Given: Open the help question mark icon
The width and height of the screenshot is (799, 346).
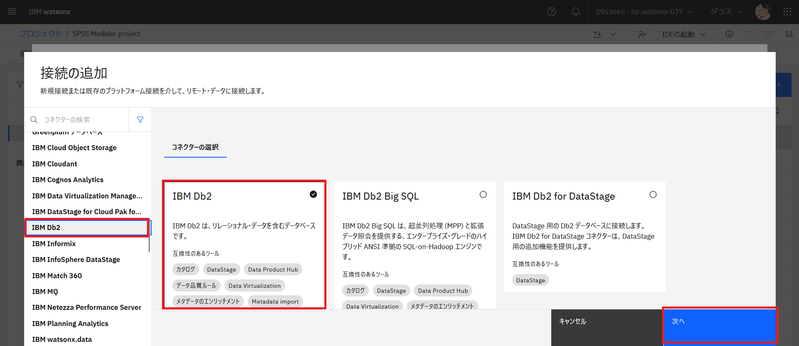Looking at the screenshot, I should (552, 12).
